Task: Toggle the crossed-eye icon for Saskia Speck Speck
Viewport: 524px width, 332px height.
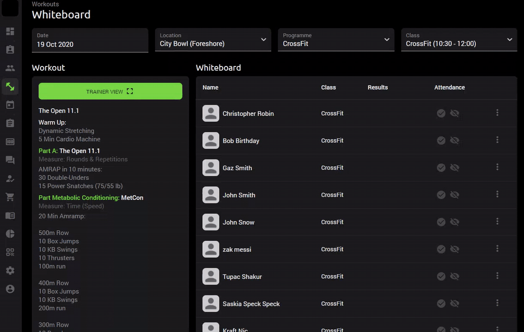Action: (455, 303)
